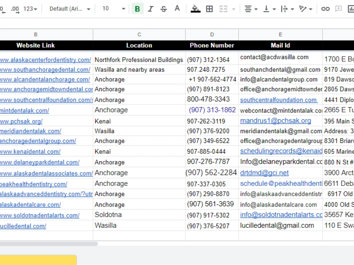The height and width of the screenshot is (265, 354).
Task: Click the Location header cell
Action: tap(139, 45)
